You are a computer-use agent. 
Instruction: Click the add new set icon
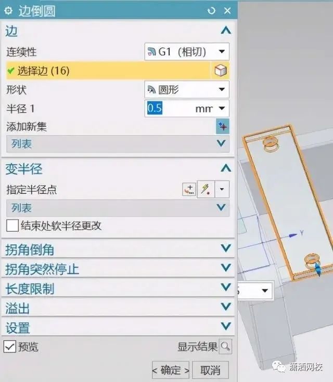pyautogui.click(x=223, y=126)
